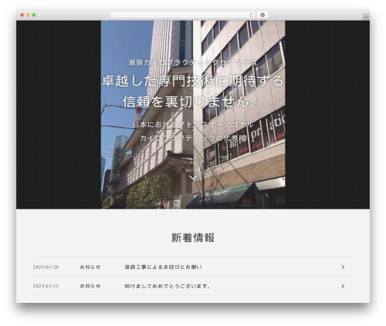Click the 瀬賀カイロプラクティックセンターは text line
Image resolution: width=386 pixels, height=326 pixels.
point(193,62)
